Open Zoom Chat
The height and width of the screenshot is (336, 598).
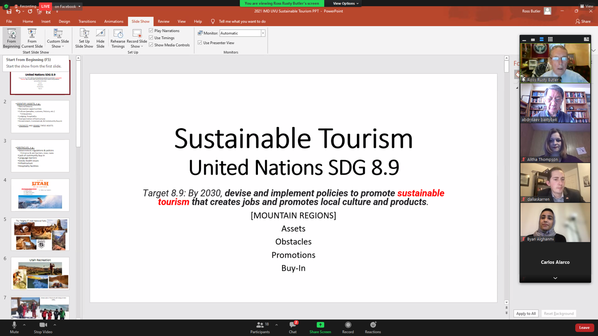pyautogui.click(x=293, y=328)
